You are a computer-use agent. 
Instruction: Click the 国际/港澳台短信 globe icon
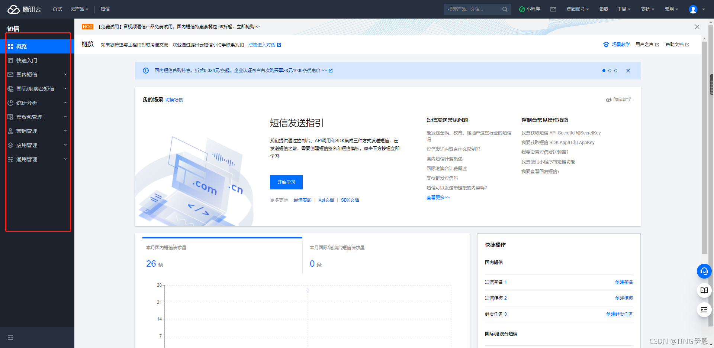coord(10,89)
